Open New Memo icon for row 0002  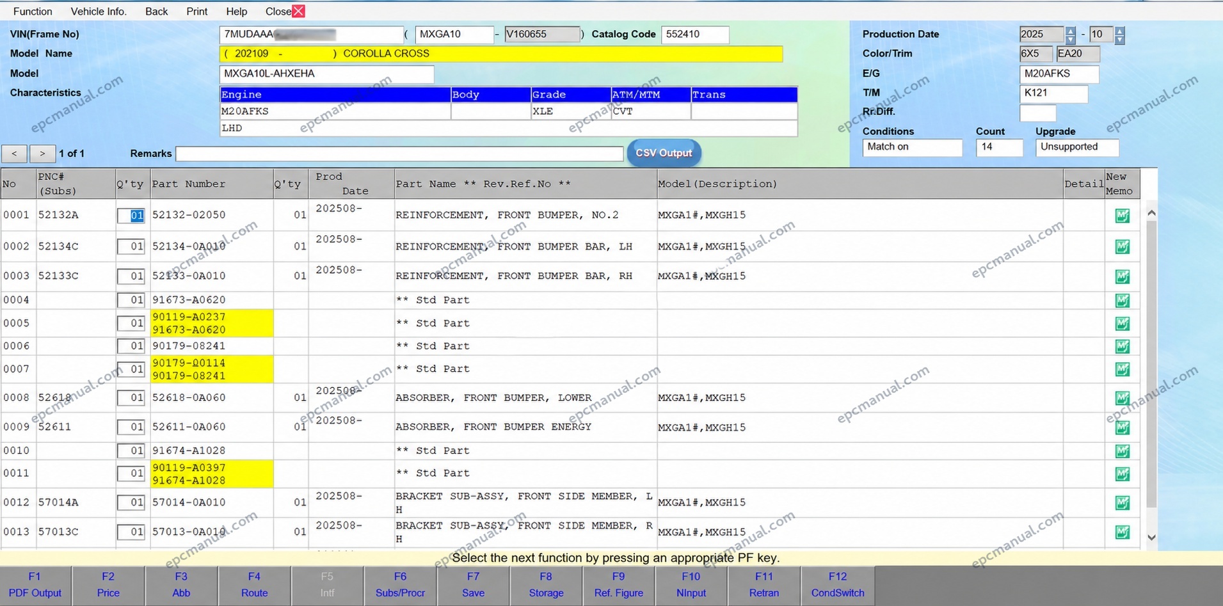click(x=1122, y=246)
